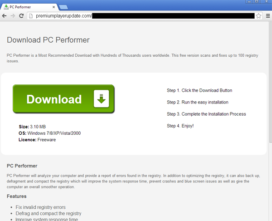Click the text Step 2. Run the easy installation
This screenshot has width=272, height=221.
pyautogui.click(x=197, y=102)
